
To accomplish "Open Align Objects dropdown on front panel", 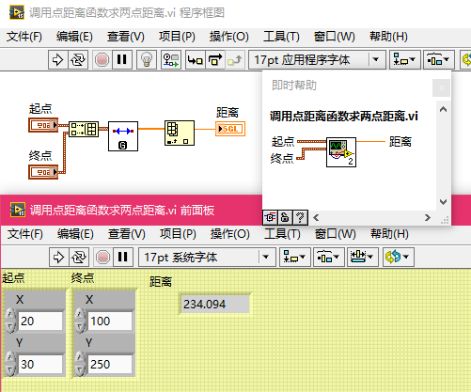I will [294, 258].
